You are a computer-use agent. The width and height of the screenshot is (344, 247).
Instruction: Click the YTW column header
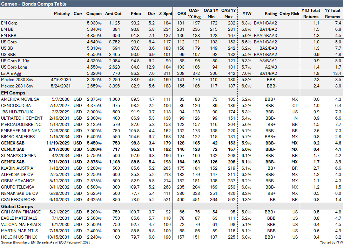247,14
